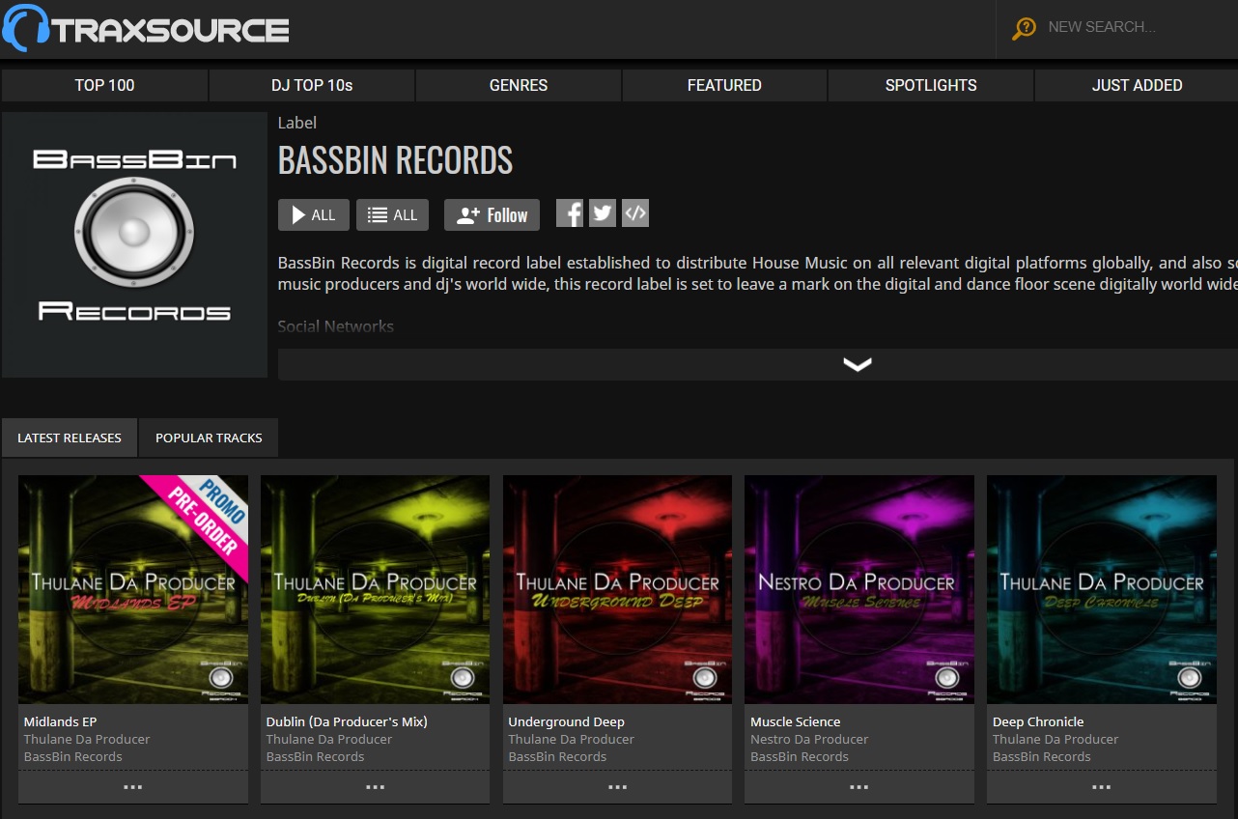Open the Just Added menu

coord(1137,85)
